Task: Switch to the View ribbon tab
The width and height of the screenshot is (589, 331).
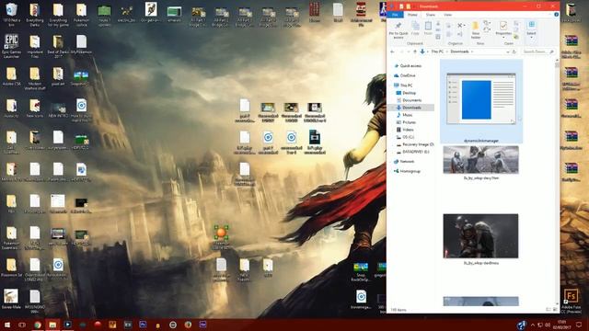Action: (x=448, y=15)
